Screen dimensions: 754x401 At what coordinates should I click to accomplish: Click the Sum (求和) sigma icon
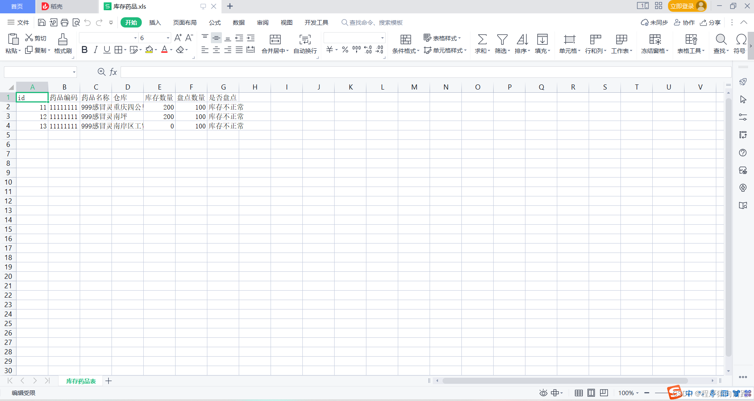tap(482, 39)
